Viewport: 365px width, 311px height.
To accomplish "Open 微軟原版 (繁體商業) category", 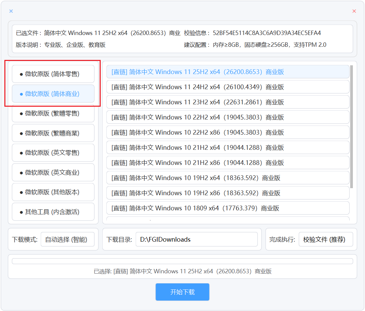I will pyautogui.click(x=53, y=133).
